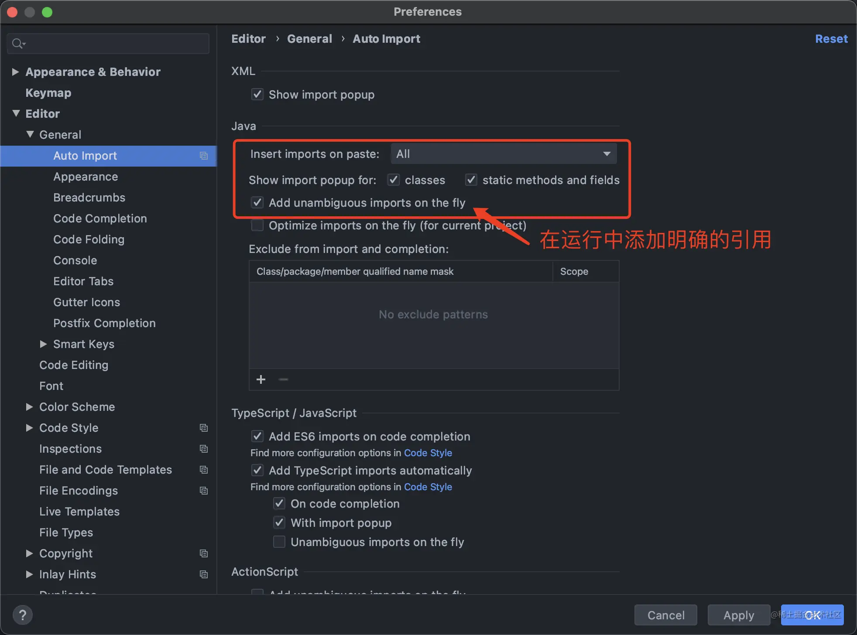The image size is (857, 635).
Task: Enable Optimize imports on the fly checkbox
Action: tap(257, 225)
